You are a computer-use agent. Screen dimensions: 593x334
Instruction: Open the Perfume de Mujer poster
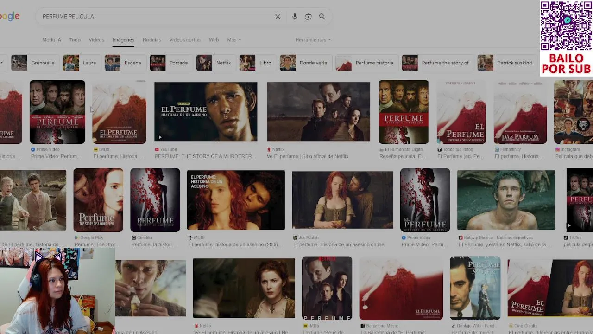[475, 288]
